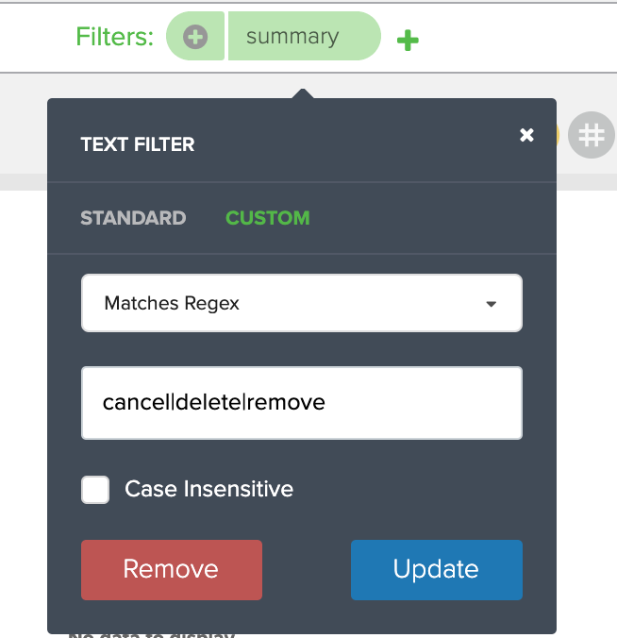Viewport: 617px width, 638px height.
Task: Enable the Case Insensitive checkbox
Action: coord(95,490)
